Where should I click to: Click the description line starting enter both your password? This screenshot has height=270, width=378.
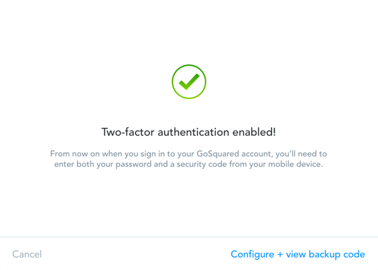point(188,164)
